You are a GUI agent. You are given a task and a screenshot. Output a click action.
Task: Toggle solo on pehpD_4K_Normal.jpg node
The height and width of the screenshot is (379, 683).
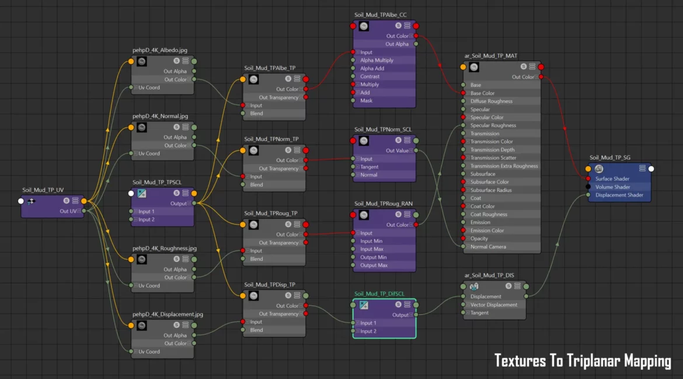point(176,127)
